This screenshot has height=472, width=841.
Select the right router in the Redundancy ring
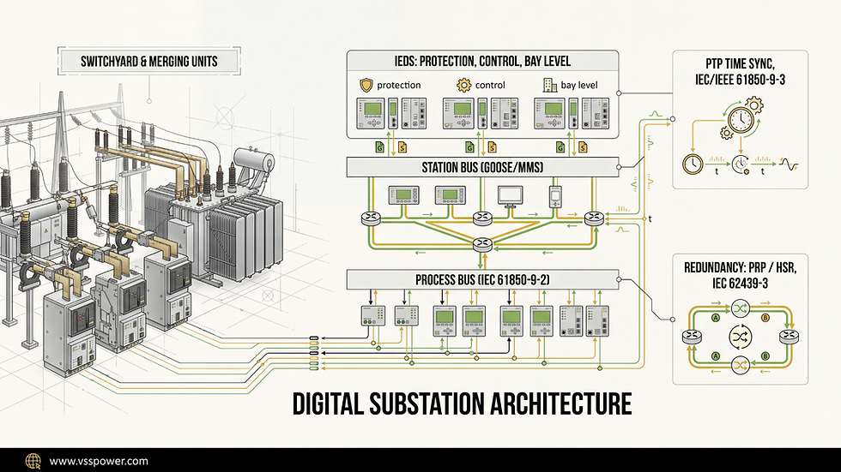click(789, 337)
